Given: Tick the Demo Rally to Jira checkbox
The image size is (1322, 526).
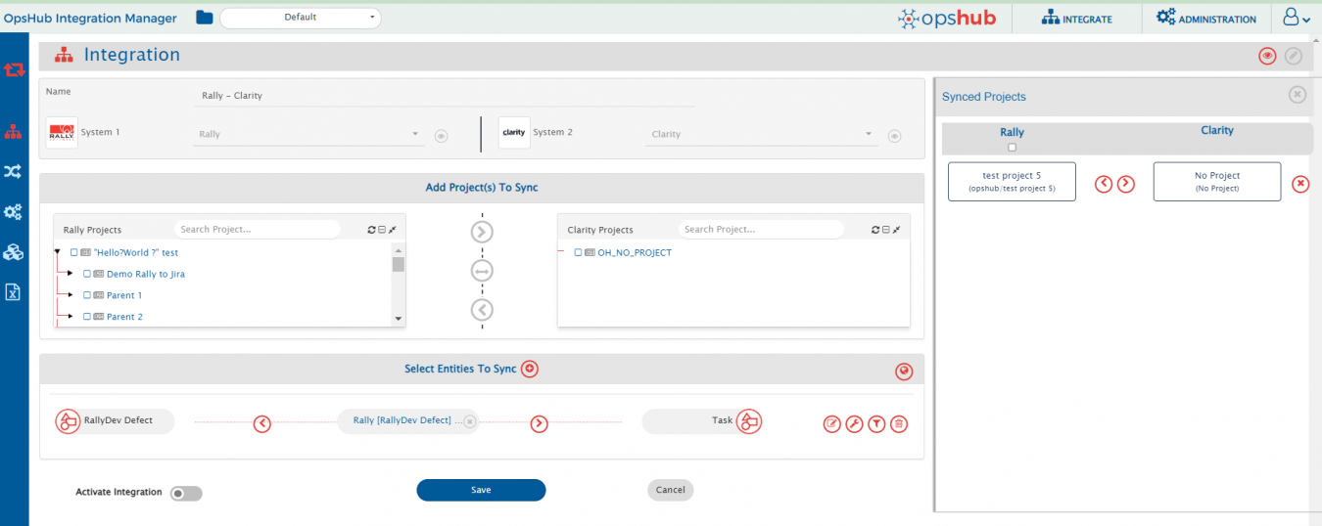Looking at the screenshot, I should tap(87, 274).
